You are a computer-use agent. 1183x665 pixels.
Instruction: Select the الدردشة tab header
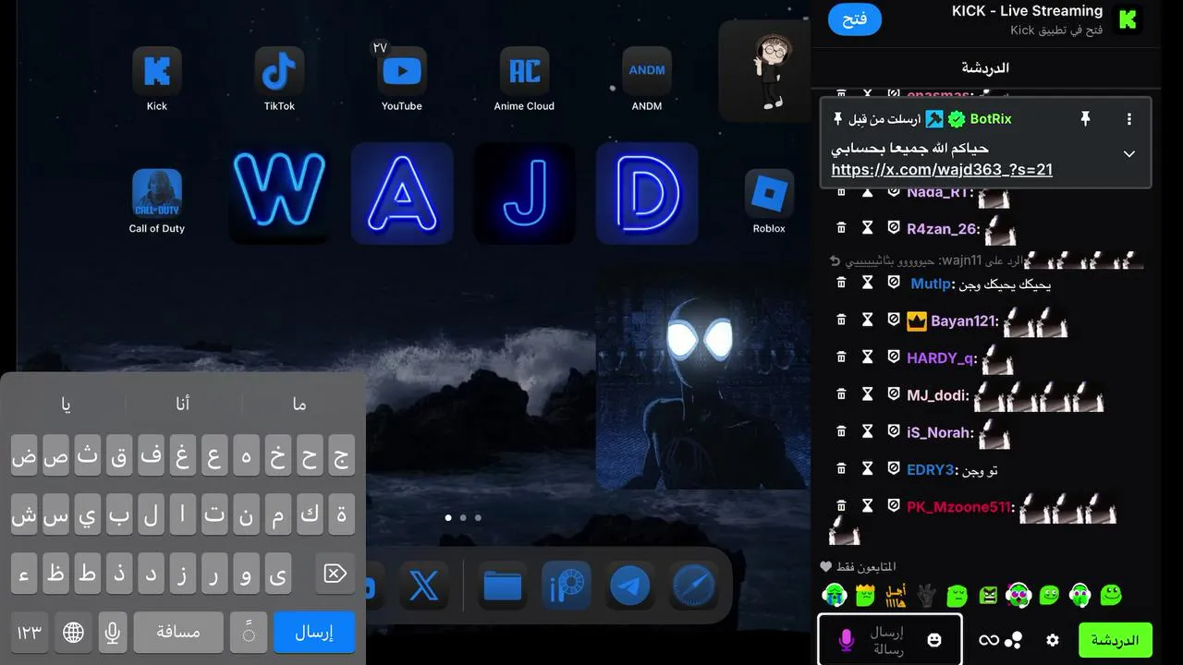pos(985,67)
